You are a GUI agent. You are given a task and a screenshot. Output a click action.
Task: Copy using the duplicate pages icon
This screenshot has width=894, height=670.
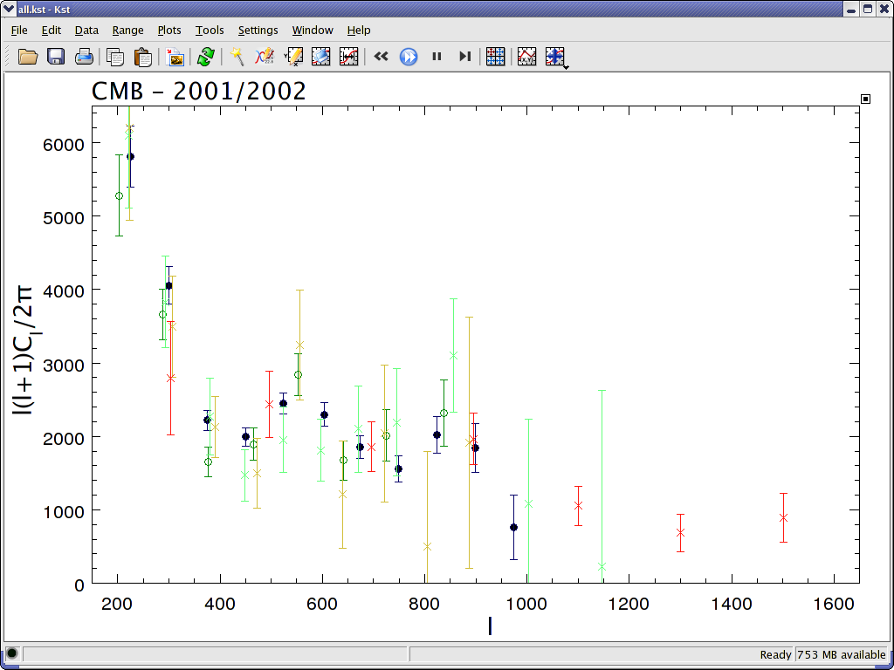[x=115, y=57]
